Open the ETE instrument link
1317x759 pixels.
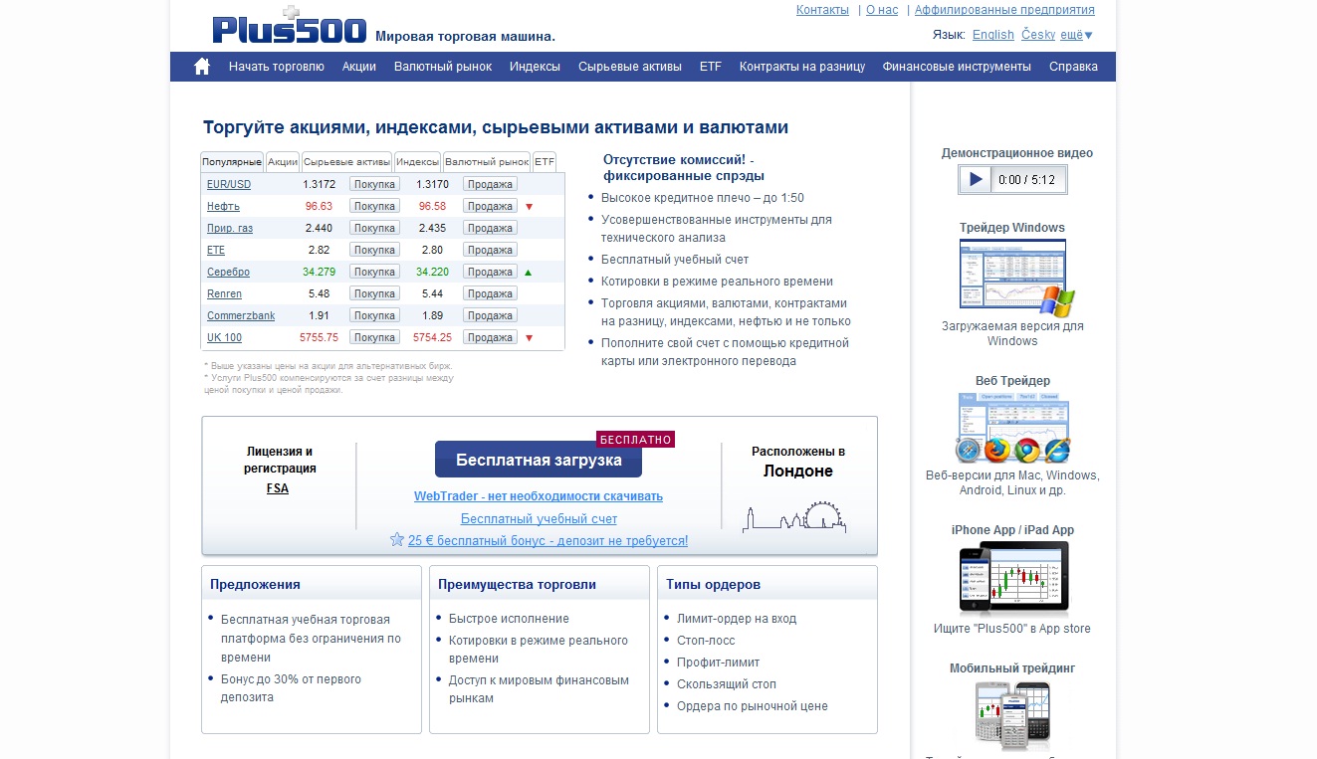point(216,250)
